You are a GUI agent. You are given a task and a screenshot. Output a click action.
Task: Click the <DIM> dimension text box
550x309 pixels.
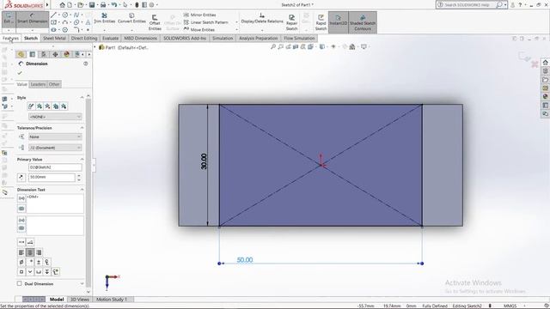pos(55,203)
